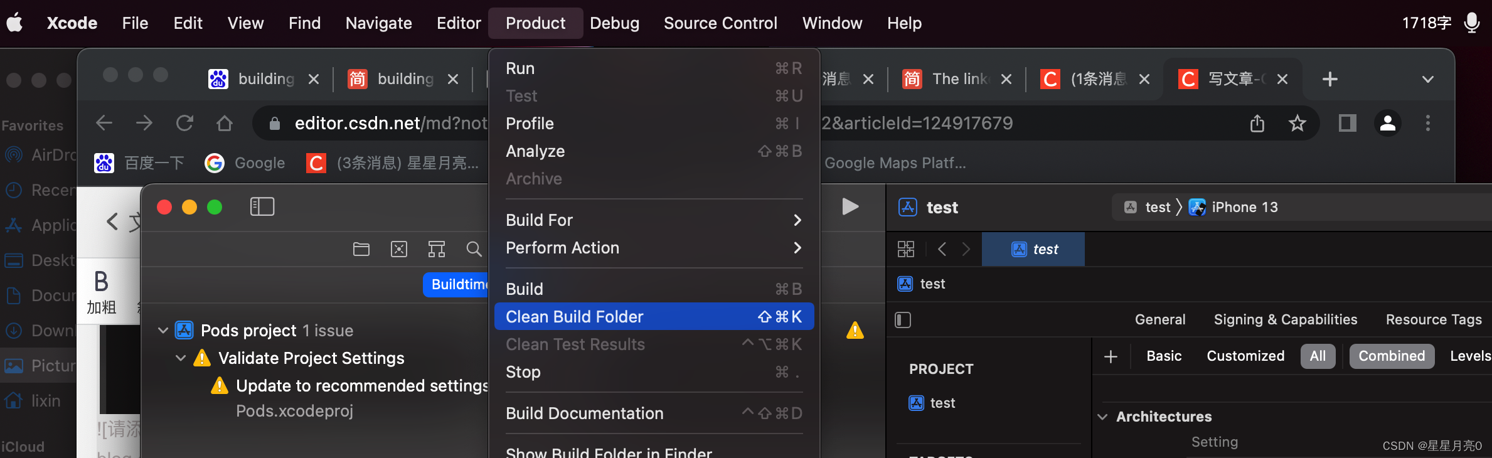Add a build setting with plus
Image resolution: width=1492 pixels, height=458 pixels.
(x=1111, y=356)
